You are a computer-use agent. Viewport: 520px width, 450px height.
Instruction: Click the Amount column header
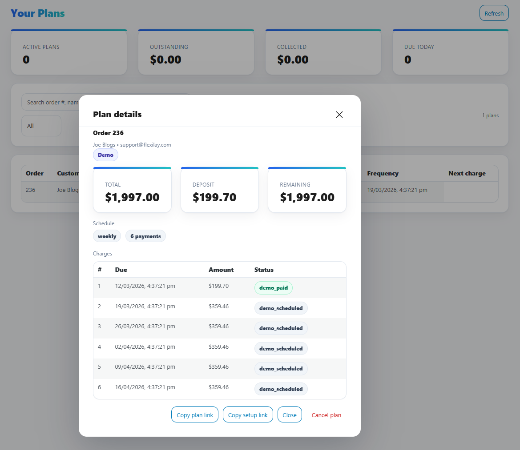[221, 270]
